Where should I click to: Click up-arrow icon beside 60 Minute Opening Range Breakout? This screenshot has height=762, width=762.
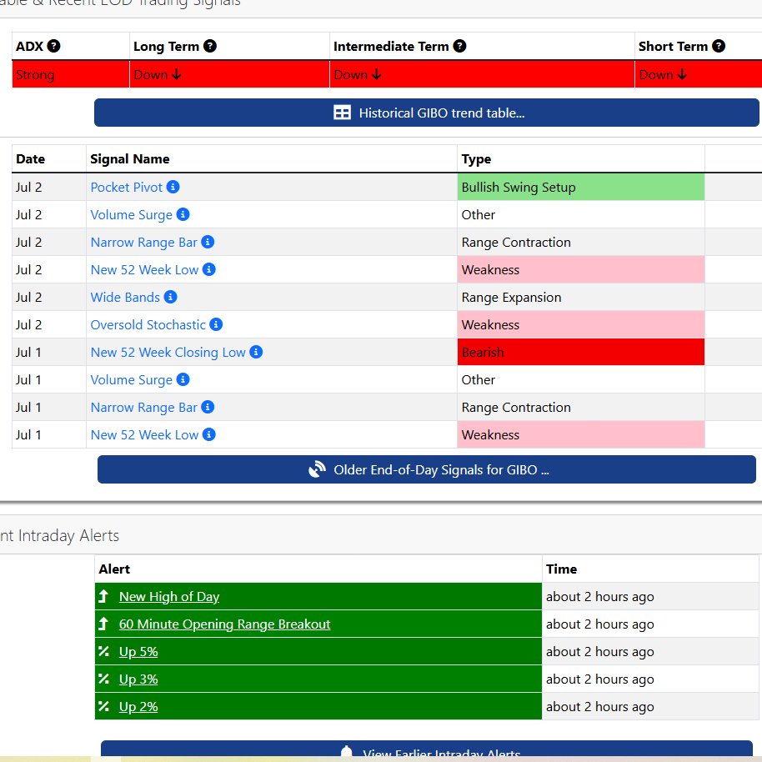click(103, 624)
